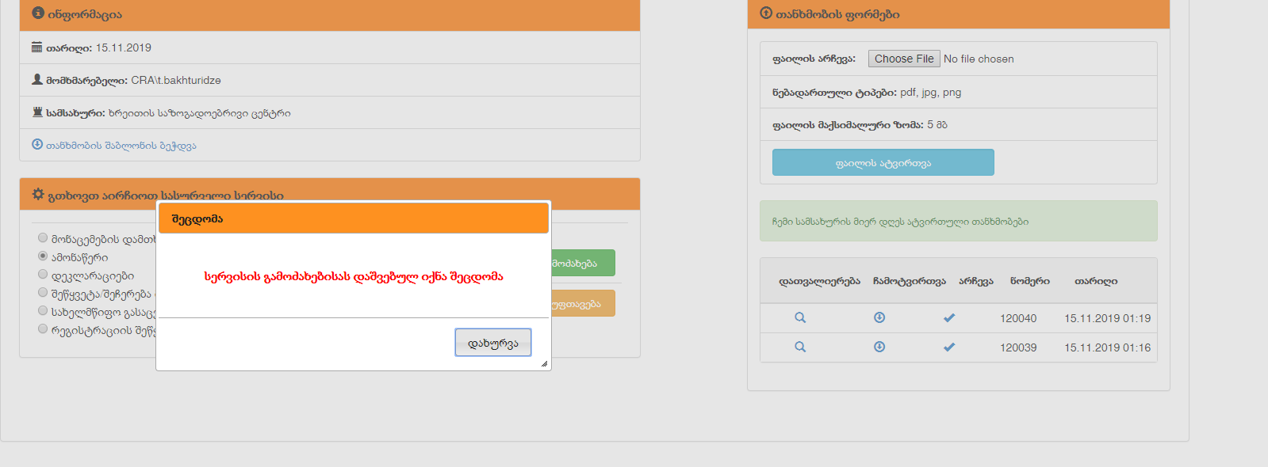Viewport: 1268px width, 467px height.
Task: Select the ამონაწერი radio option
Action: coord(43,256)
